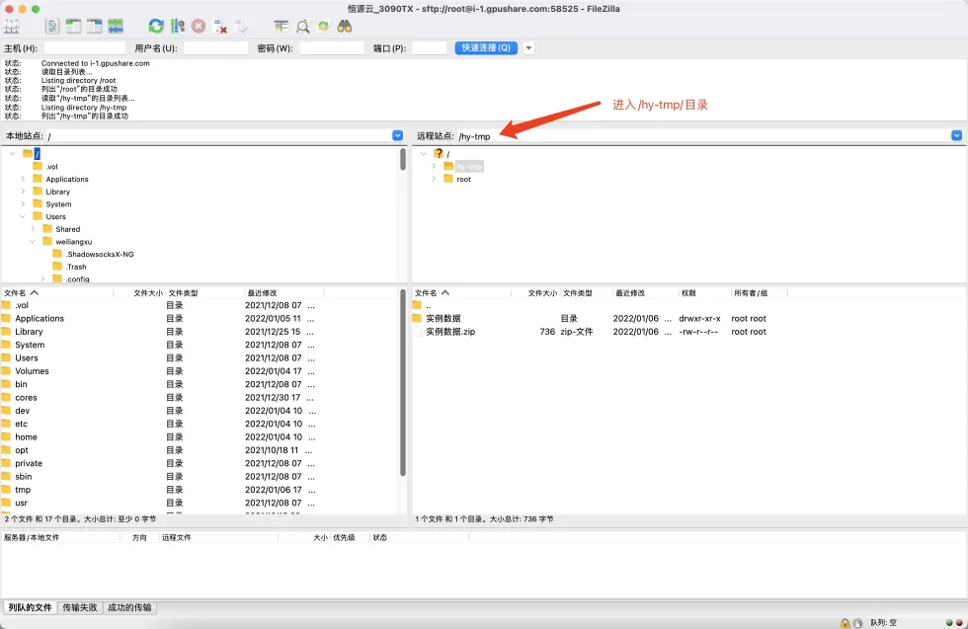The image size is (968, 629).
Task: Toggle the transfer queue display
Action: tap(116, 26)
